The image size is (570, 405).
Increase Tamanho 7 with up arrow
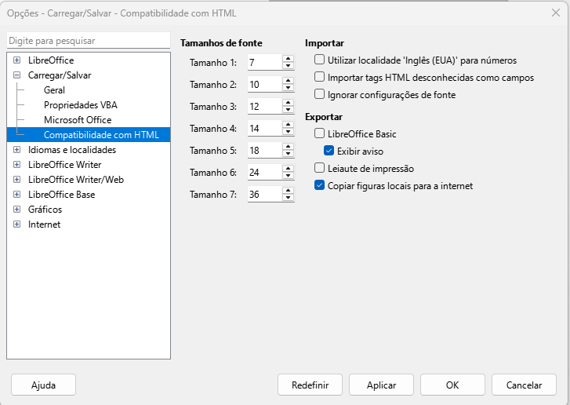coord(288,190)
